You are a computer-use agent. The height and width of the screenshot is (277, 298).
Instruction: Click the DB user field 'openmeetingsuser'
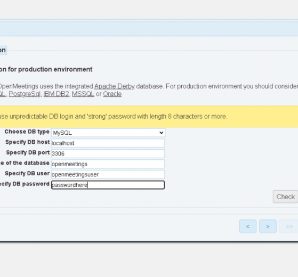pyautogui.click(x=108, y=174)
